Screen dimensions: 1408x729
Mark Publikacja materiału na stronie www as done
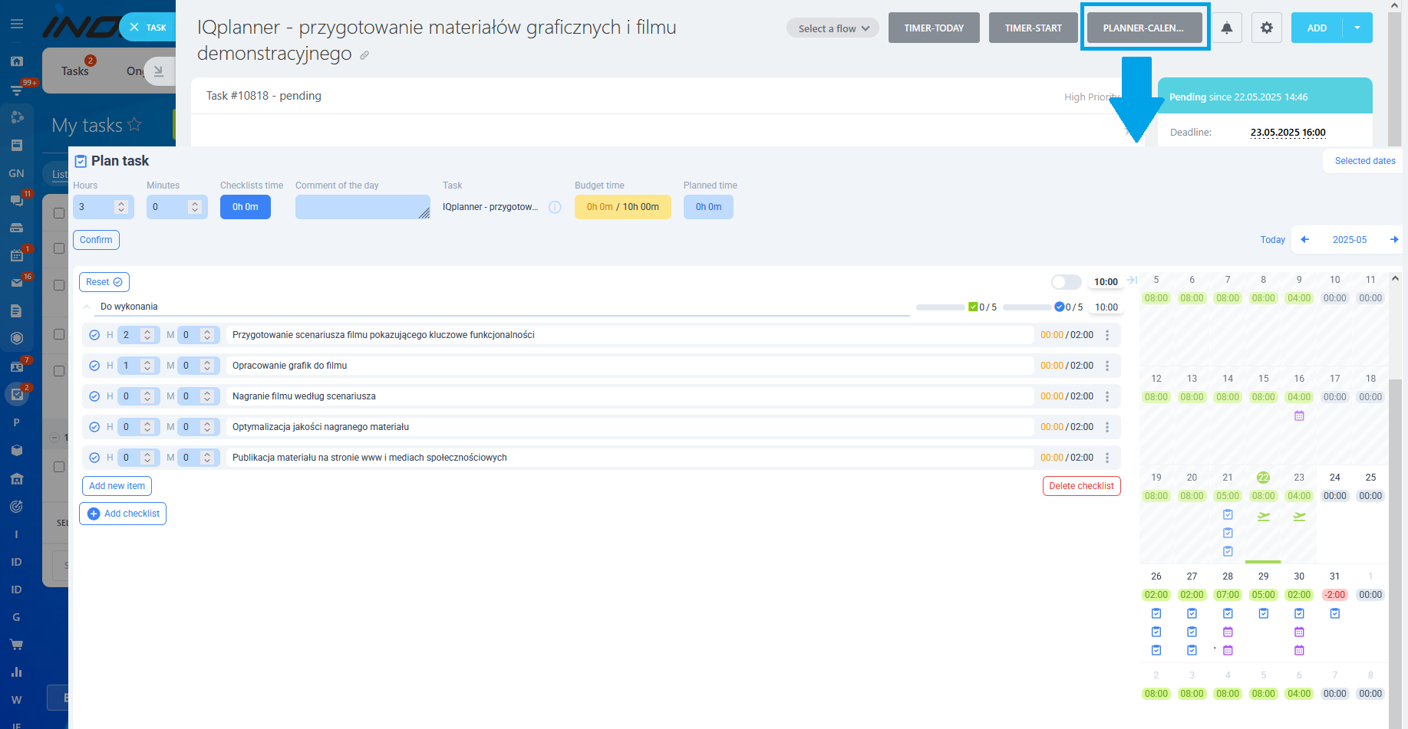pyautogui.click(x=94, y=458)
